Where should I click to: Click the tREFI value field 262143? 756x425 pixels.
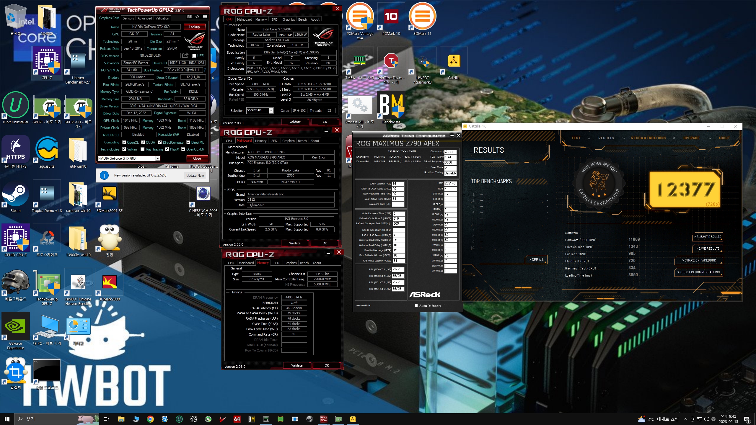pyautogui.click(x=450, y=183)
